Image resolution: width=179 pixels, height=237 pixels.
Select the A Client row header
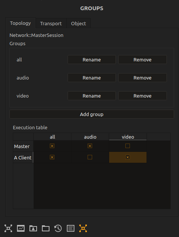(23, 157)
